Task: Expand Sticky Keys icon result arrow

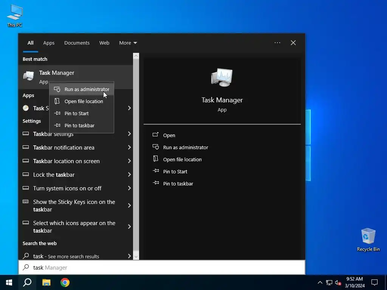Action: (129, 205)
